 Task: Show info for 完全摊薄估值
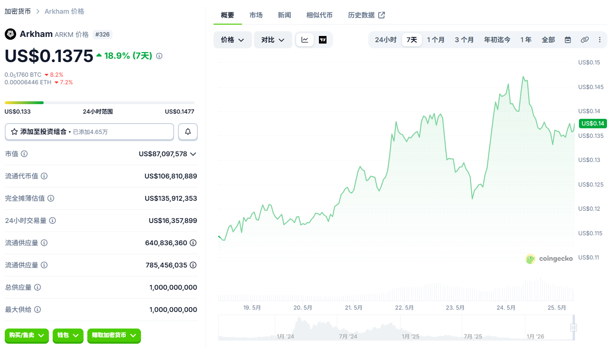tap(51, 198)
